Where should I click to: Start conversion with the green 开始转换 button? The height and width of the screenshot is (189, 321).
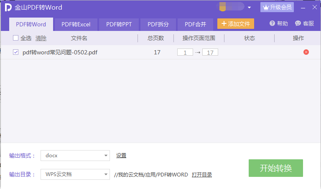tap(275, 168)
